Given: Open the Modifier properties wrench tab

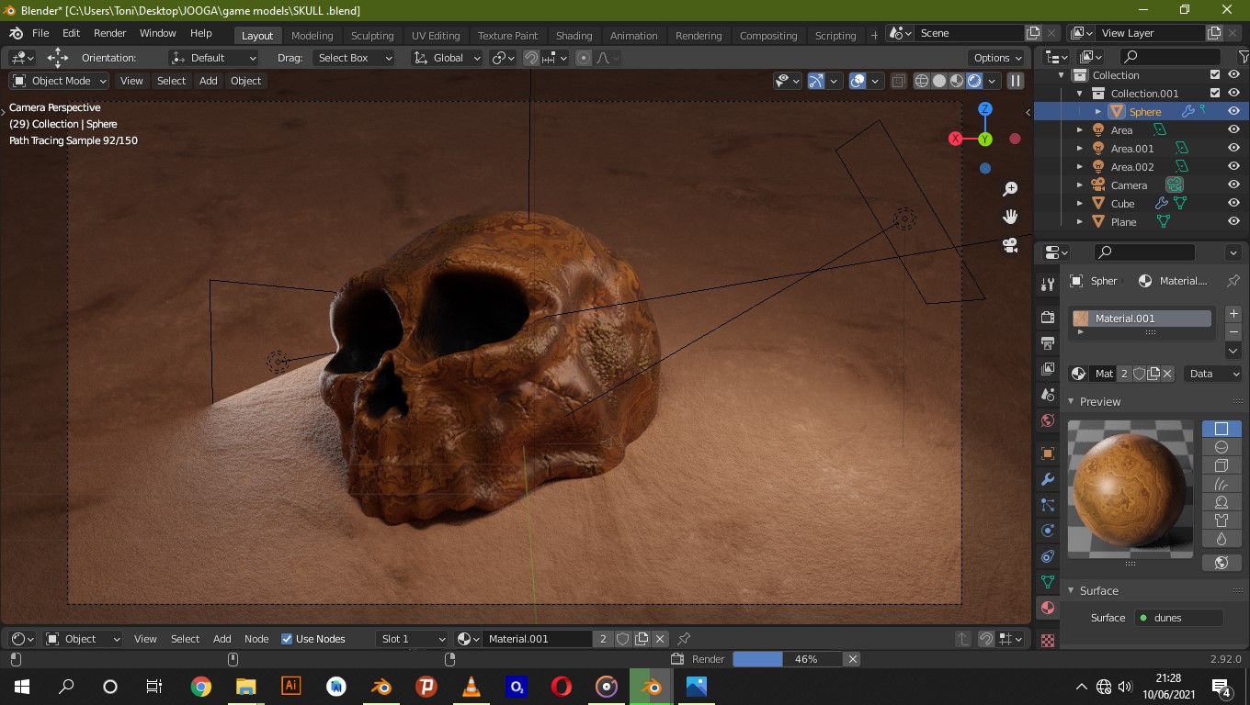Looking at the screenshot, I should coord(1047,479).
